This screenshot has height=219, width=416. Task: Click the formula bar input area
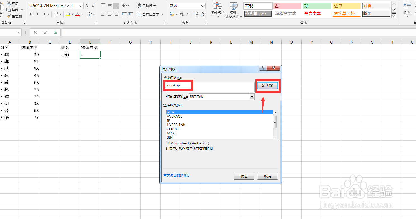tap(239, 32)
